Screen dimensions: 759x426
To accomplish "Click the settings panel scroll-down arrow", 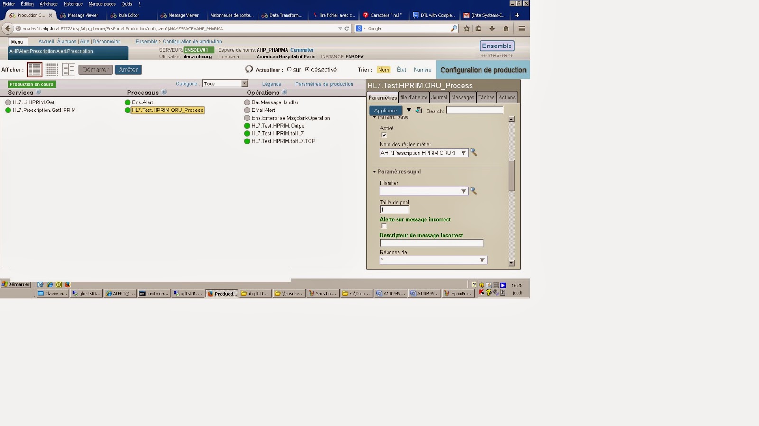I will [x=511, y=263].
